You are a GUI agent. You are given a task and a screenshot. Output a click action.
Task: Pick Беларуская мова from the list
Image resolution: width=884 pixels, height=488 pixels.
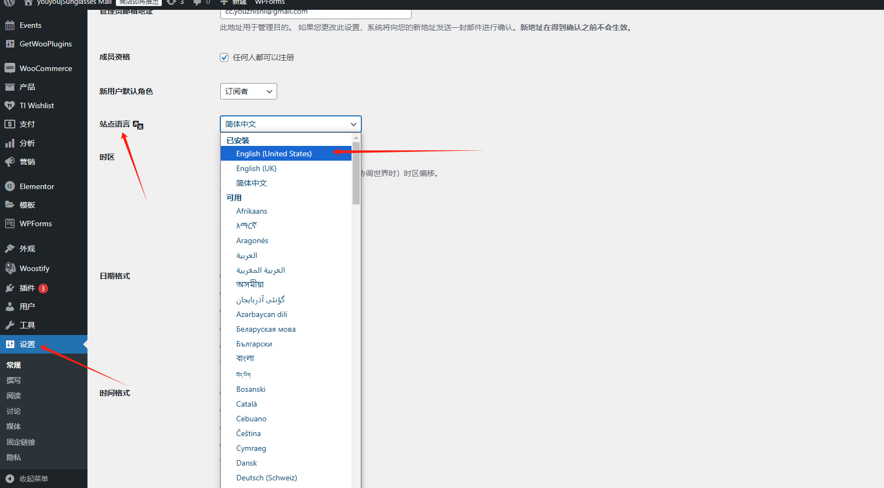286,329
